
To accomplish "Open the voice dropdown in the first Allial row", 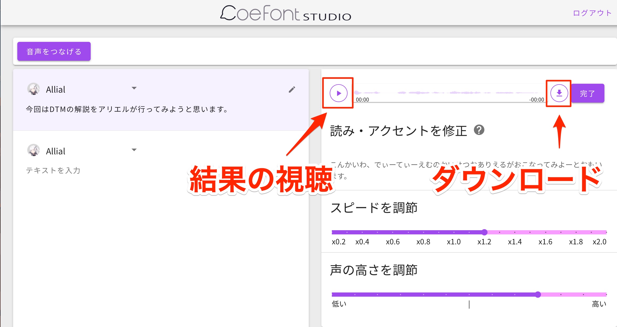I will click(x=134, y=88).
